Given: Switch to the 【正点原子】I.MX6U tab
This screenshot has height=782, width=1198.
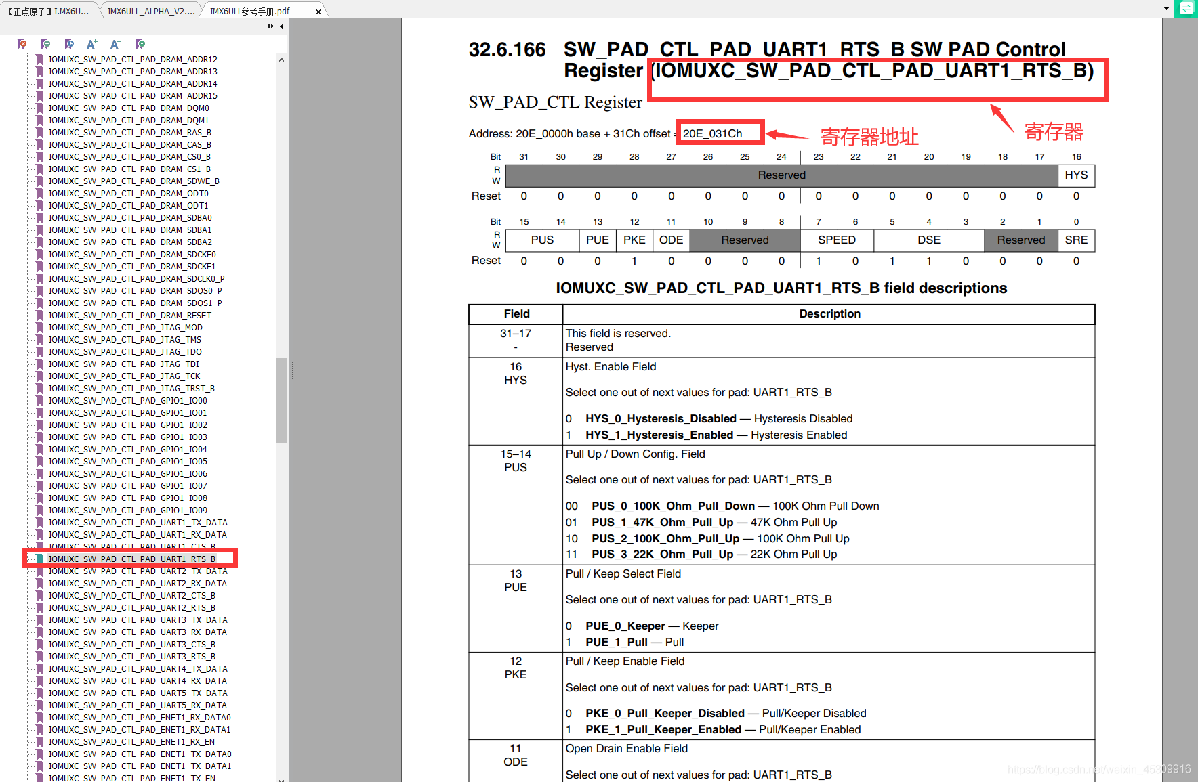Looking at the screenshot, I should (49, 11).
